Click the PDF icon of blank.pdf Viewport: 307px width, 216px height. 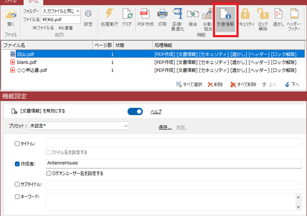coord(12,62)
